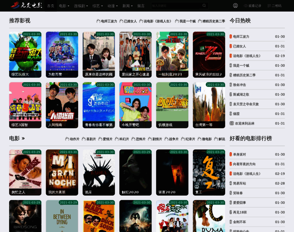Open 观看记录 viewing history
The width and height of the screenshot is (294, 232).
pos(253,6)
